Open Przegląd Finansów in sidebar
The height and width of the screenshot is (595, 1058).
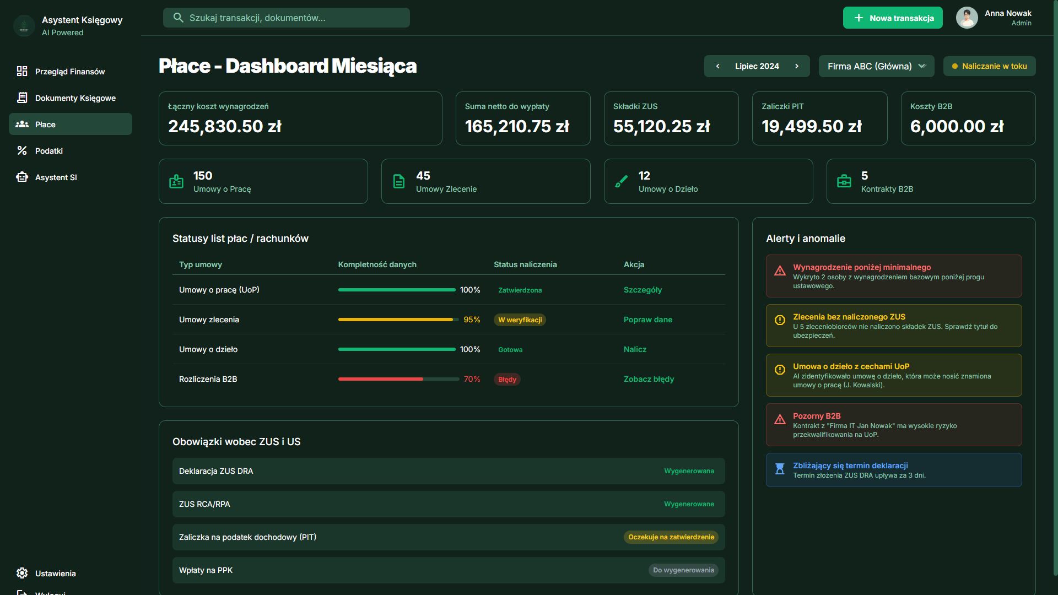point(69,72)
